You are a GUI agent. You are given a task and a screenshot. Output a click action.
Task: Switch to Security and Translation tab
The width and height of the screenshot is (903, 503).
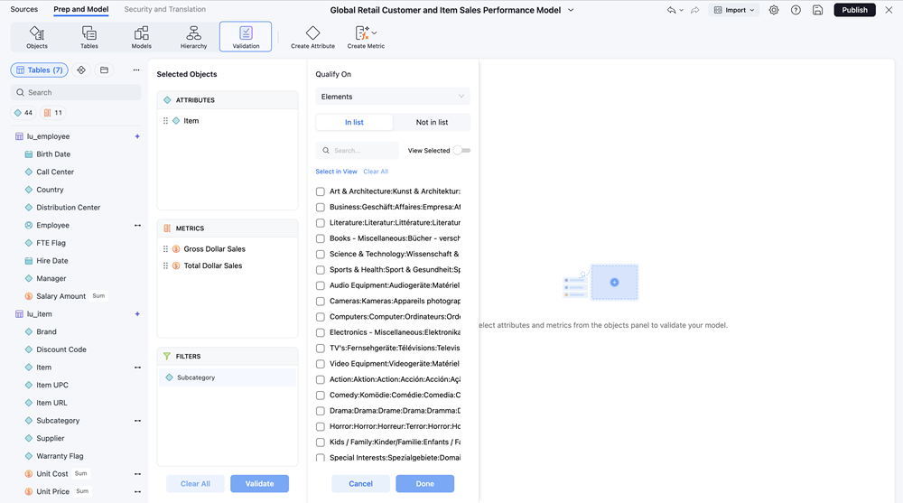coord(164,9)
